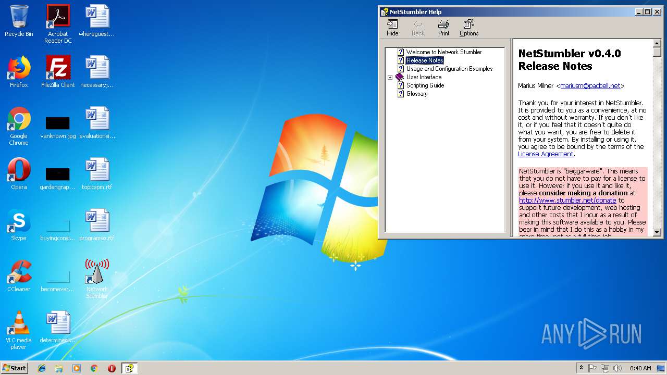The height and width of the screenshot is (375, 667).
Task: Select the programso.rtf document
Action: 97,225
